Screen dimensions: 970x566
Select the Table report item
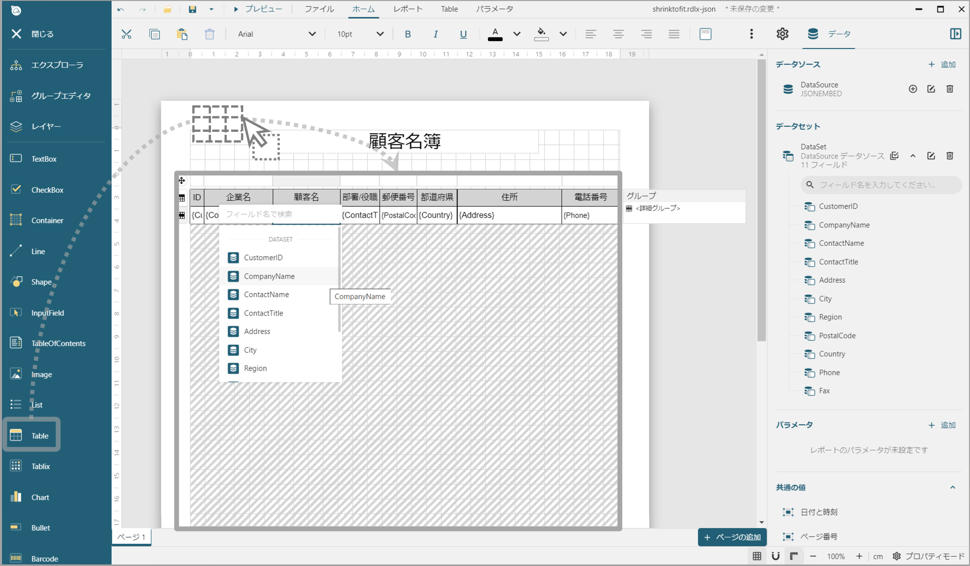pyautogui.click(x=31, y=435)
